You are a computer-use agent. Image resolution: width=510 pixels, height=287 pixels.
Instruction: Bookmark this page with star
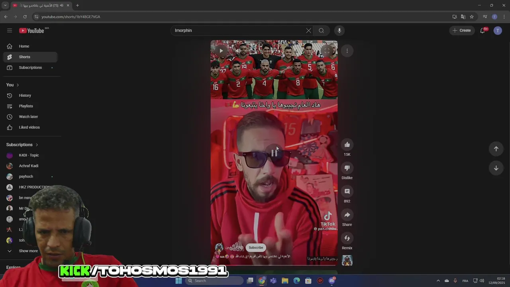(472, 17)
